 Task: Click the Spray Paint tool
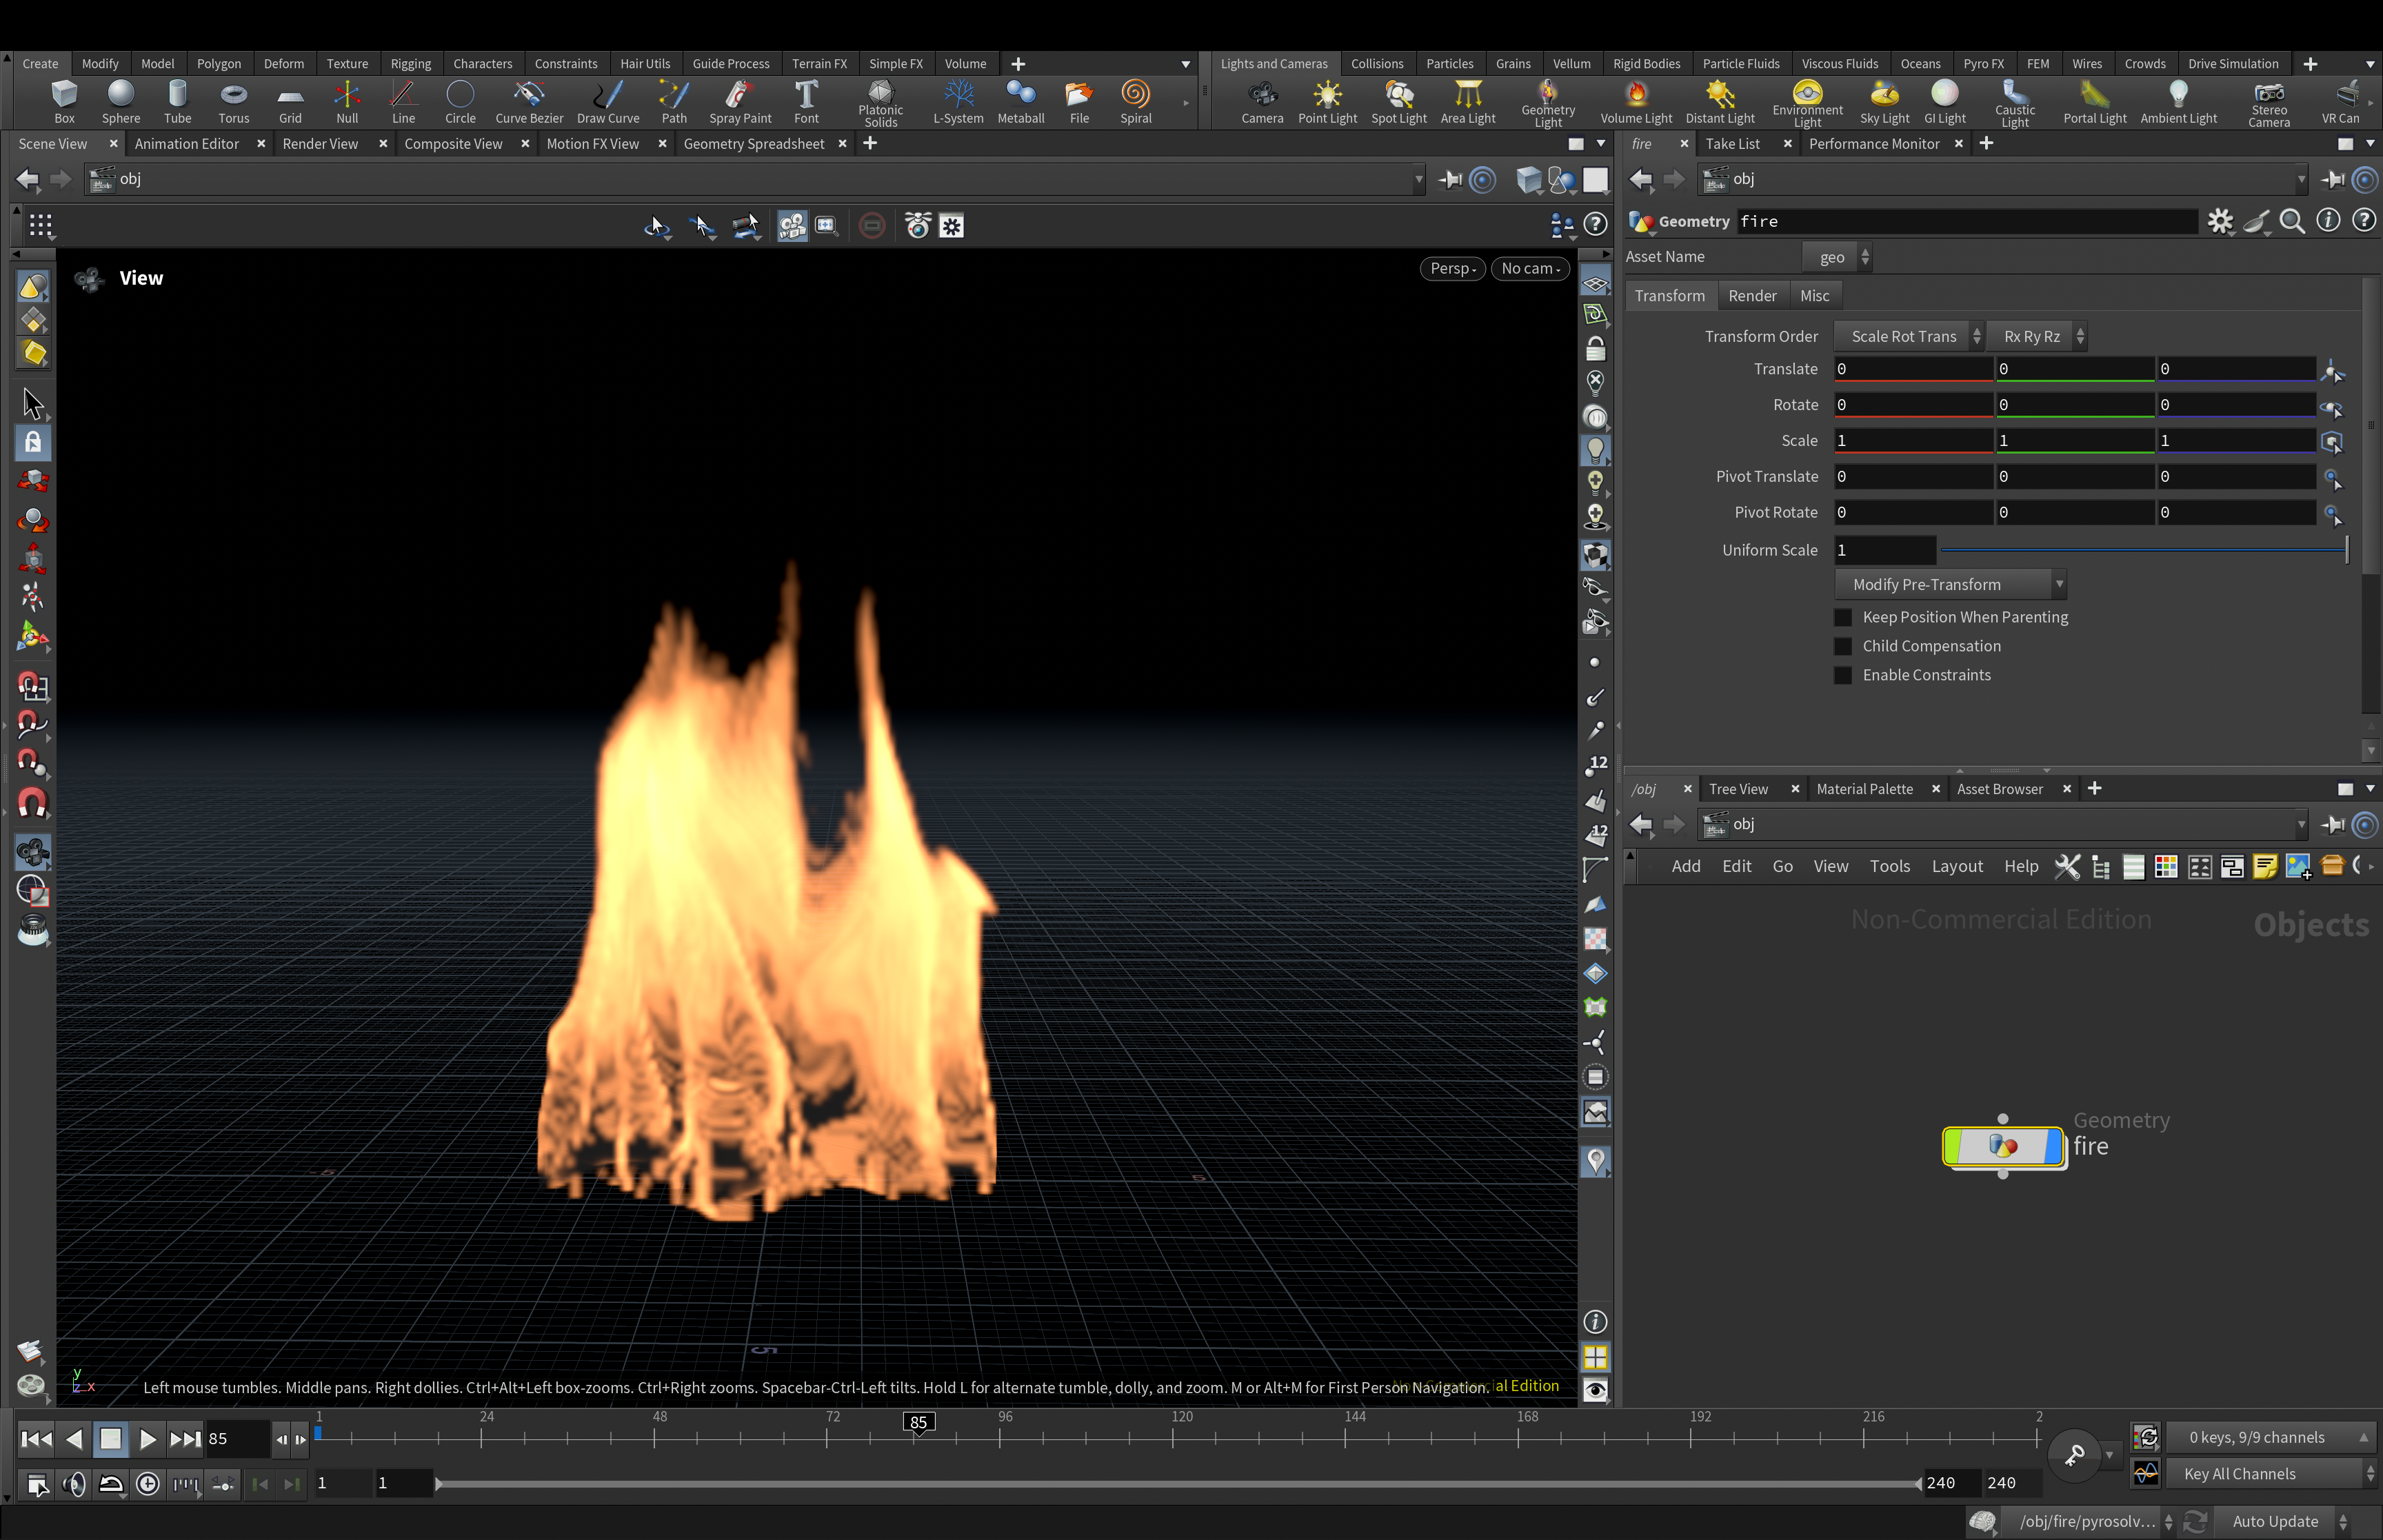click(740, 101)
